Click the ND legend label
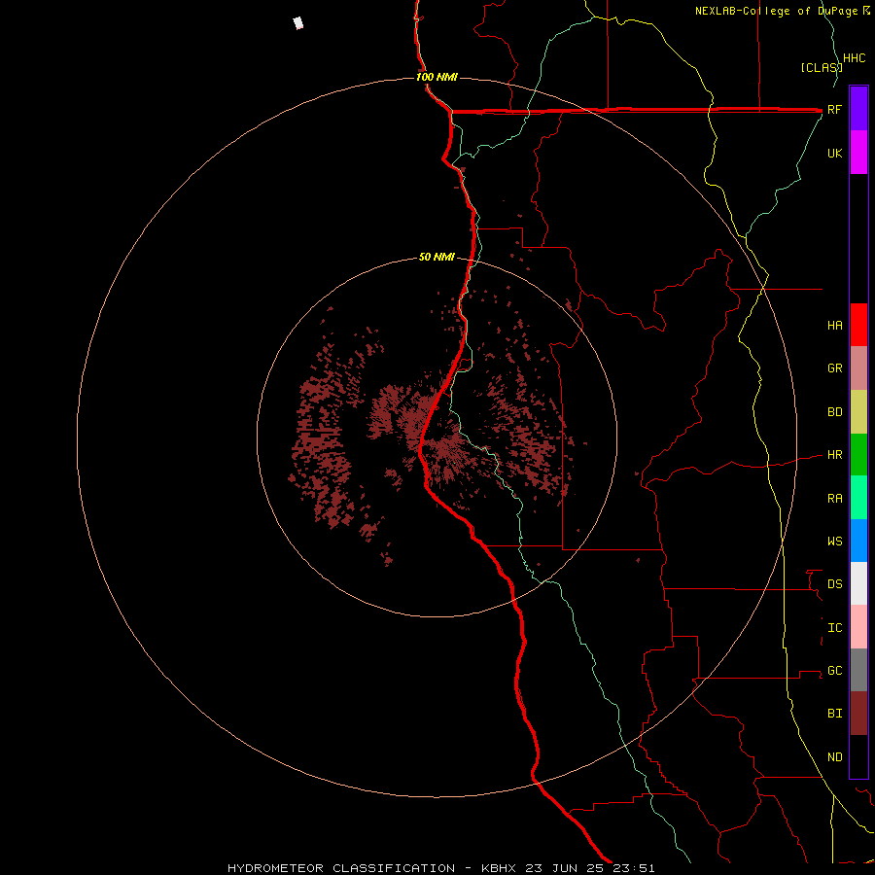 click(834, 757)
